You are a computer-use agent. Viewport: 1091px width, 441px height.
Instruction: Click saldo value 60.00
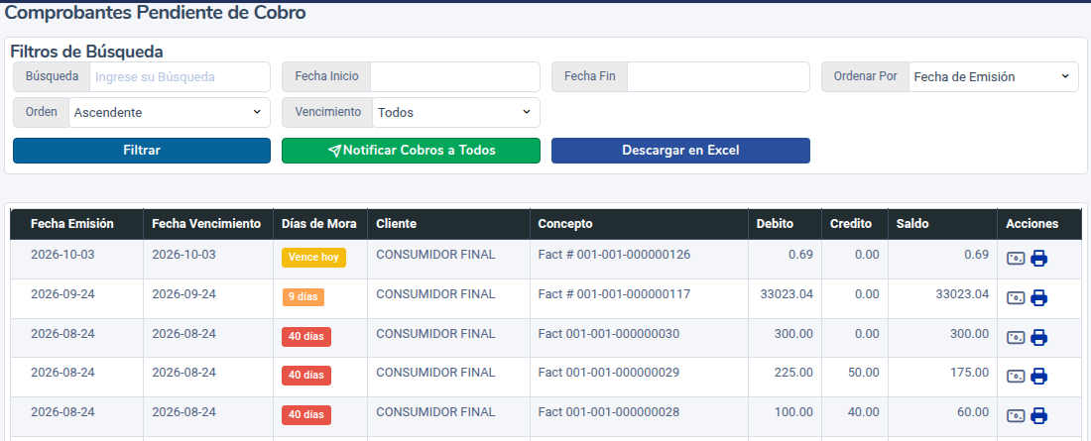point(973,412)
